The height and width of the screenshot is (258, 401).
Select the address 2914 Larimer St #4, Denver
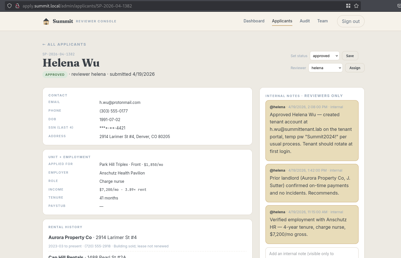point(135,137)
